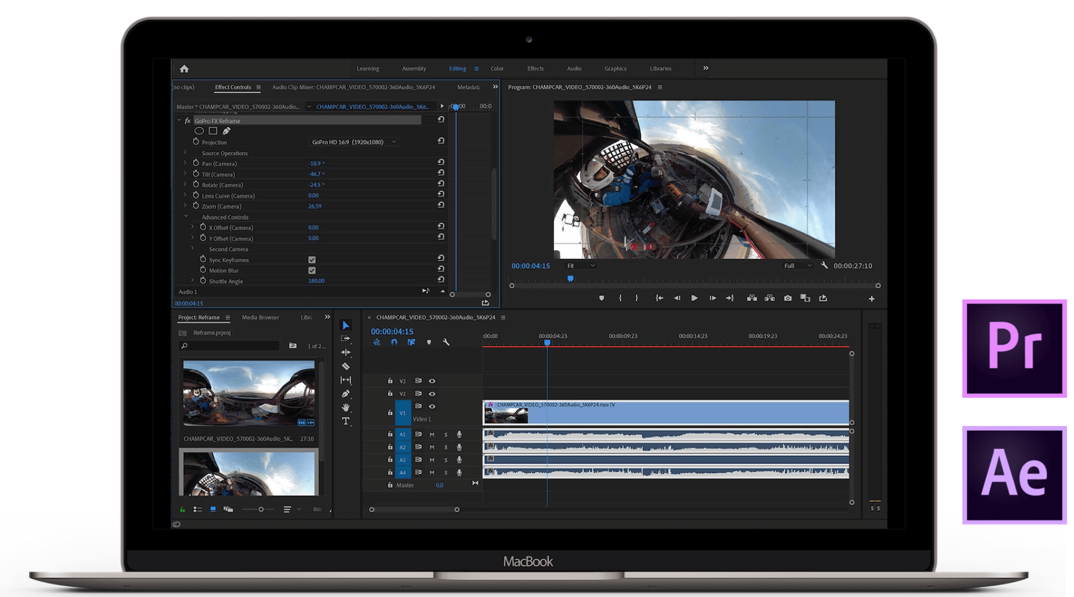Screen dimensions: 1074x597
Task: Open the Projection dropdown showing GoPro HD 16:9
Action: 354,142
